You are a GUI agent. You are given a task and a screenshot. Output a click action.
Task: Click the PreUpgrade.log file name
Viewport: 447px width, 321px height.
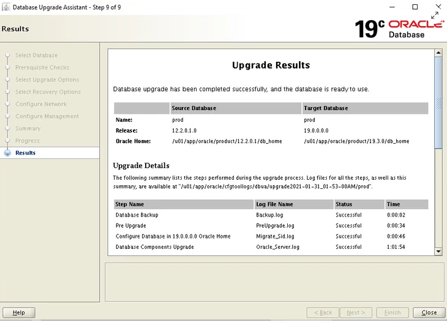click(x=275, y=226)
